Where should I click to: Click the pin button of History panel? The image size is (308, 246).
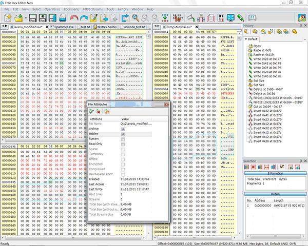(x=301, y=26)
